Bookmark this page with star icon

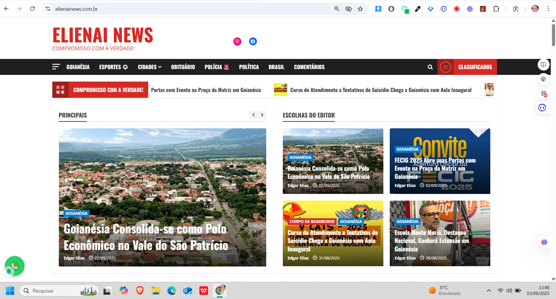[x=360, y=9]
